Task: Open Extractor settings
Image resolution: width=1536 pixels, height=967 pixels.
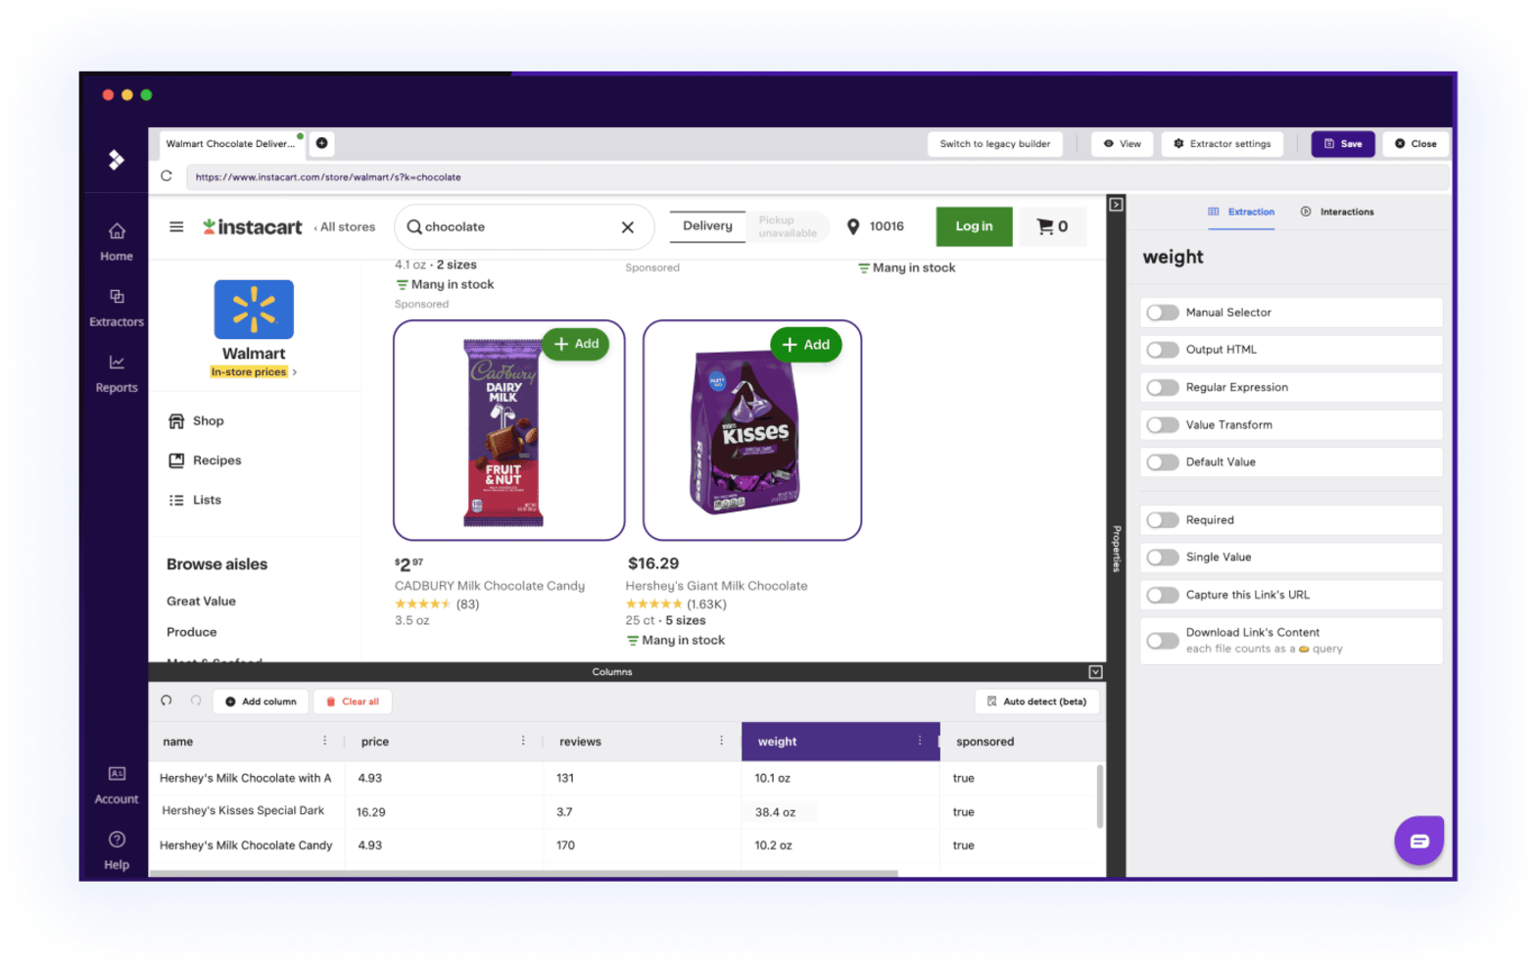Action: tap(1222, 144)
